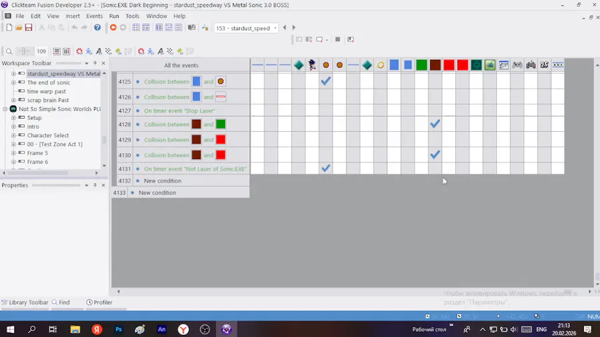Open the blue Help question-mark icon
The image size is (600, 337).
(97, 27)
